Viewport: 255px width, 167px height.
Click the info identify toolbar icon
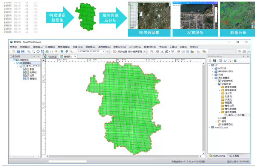[x=158, y=51]
